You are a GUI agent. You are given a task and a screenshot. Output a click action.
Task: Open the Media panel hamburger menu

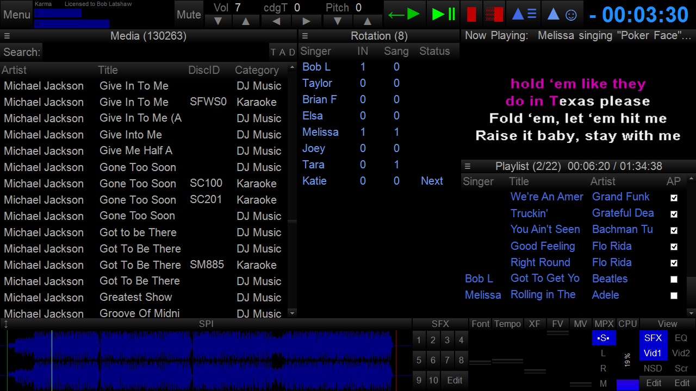coord(7,36)
